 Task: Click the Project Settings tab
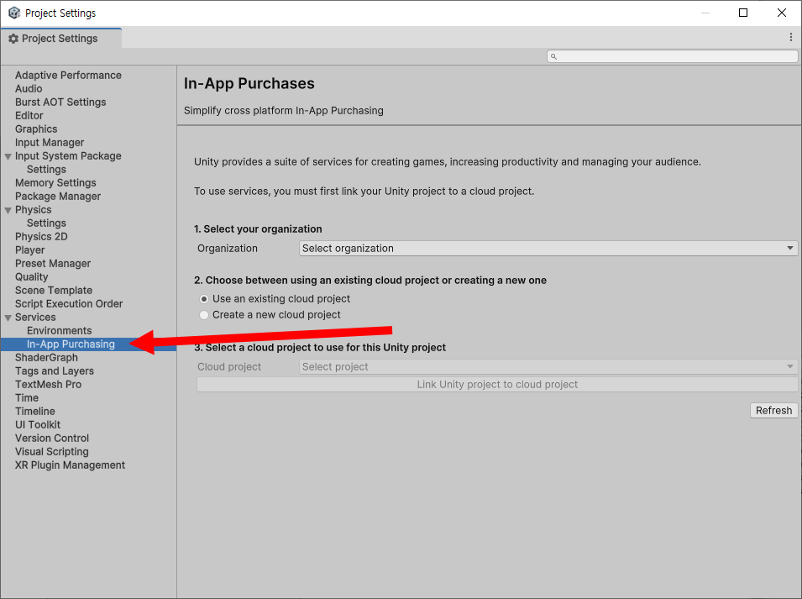60,39
